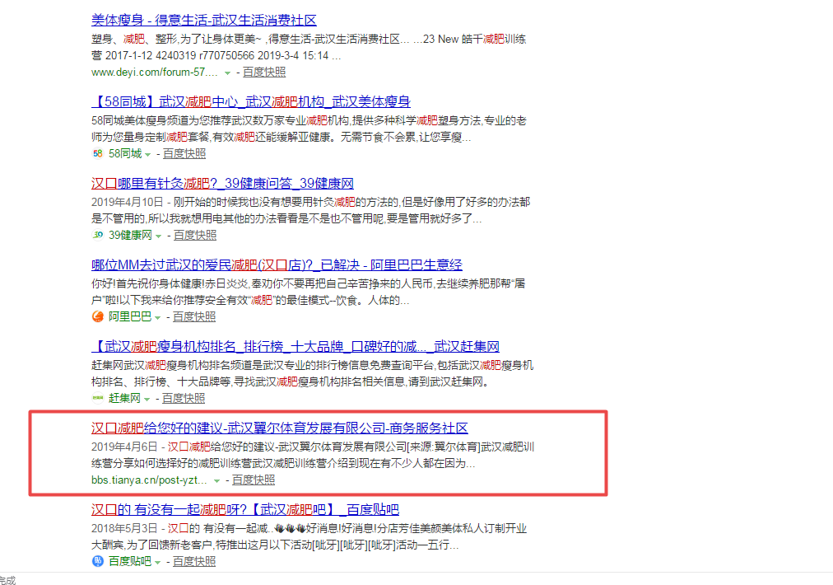The width and height of the screenshot is (833, 585).
Task: Expand dropdown arrow beside 百度贴吧 source
Action: (157, 563)
